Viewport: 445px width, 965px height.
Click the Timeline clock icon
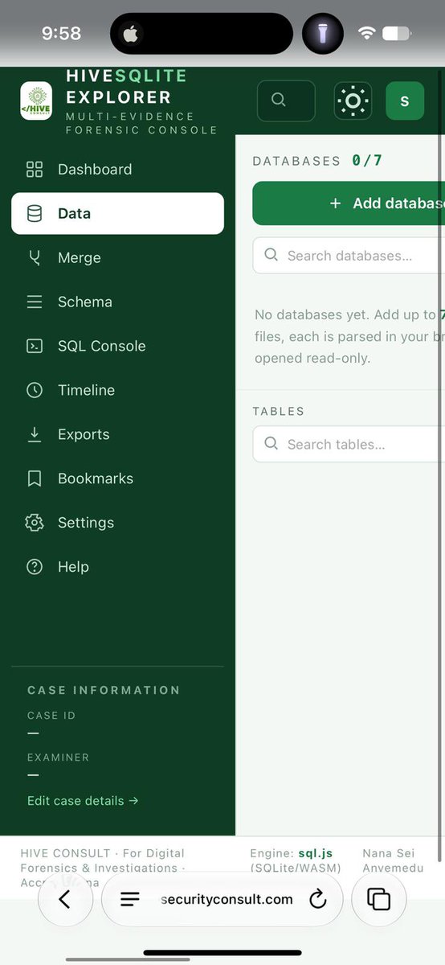tap(35, 390)
